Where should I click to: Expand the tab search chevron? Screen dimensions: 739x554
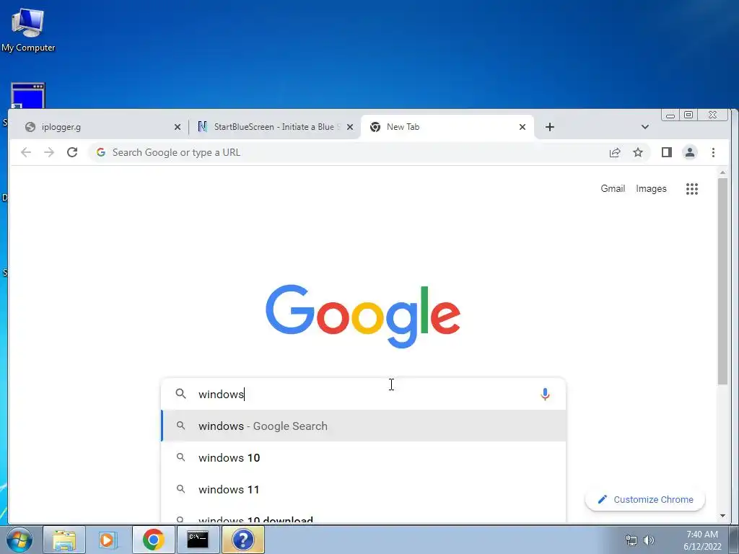click(645, 127)
